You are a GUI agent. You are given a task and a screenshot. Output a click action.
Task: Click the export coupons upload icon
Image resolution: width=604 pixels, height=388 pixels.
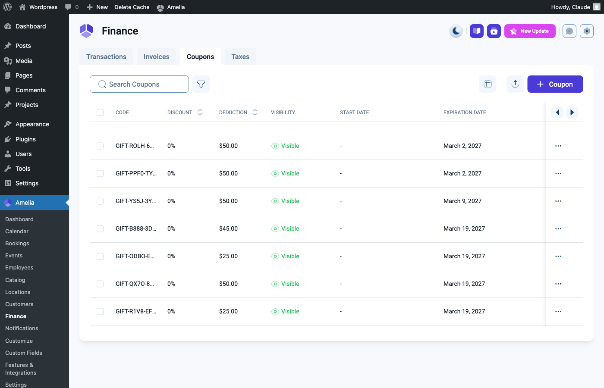515,84
